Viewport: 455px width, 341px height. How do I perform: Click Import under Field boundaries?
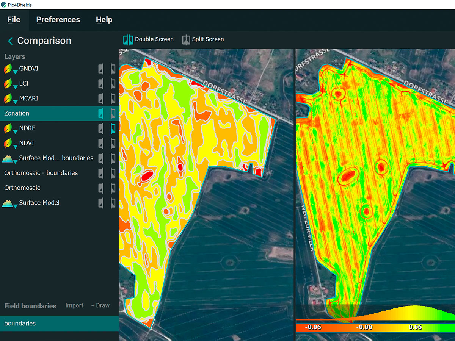pos(74,305)
